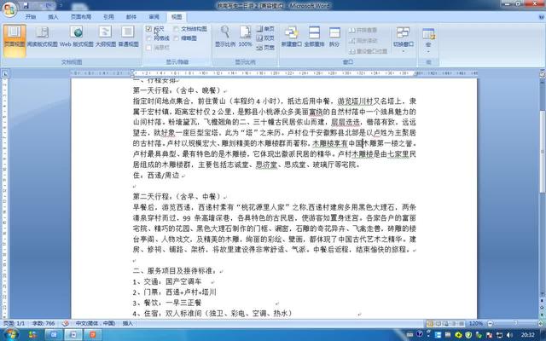The height and width of the screenshot is (341, 546).
Task: Click 中文(简体,中国) language indicator
Action: coord(96,323)
